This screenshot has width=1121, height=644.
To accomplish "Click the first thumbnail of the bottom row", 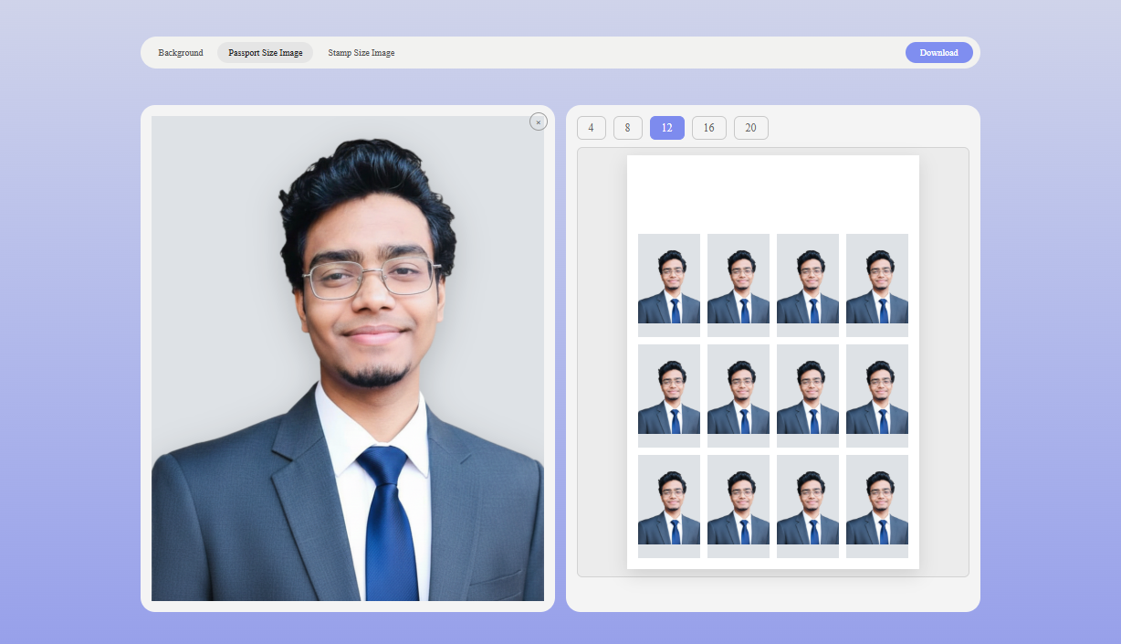I will (x=668, y=506).
